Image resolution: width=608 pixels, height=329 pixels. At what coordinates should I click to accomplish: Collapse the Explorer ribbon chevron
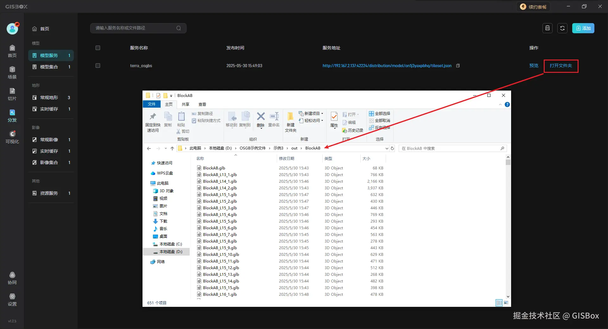(x=500, y=104)
